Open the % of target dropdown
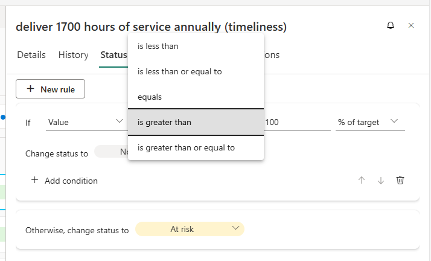The image size is (431, 261). (x=369, y=122)
